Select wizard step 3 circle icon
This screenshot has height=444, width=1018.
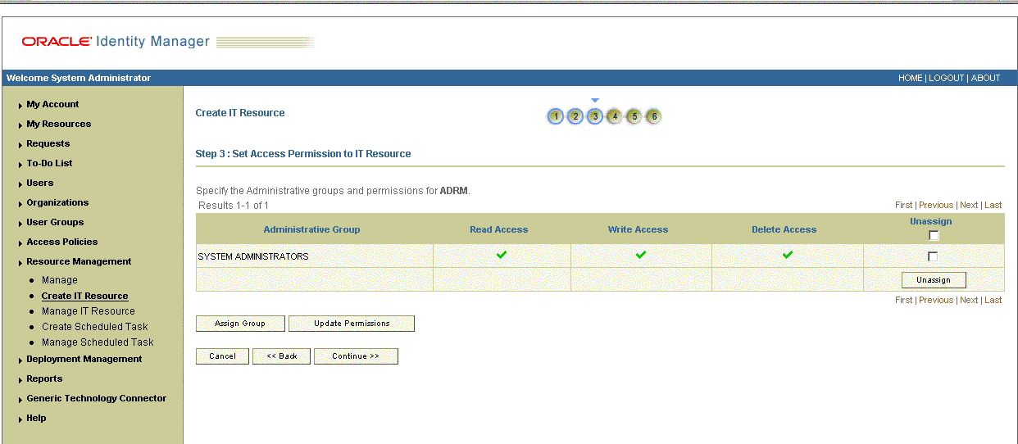tap(595, 116)
